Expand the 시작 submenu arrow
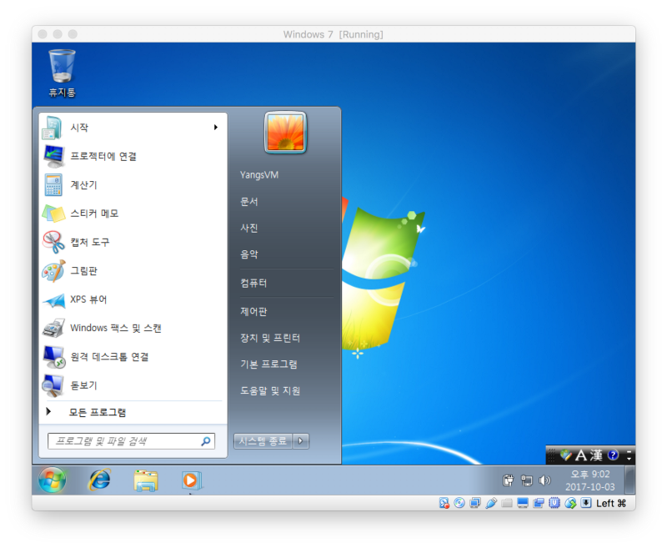 point(216,128)
